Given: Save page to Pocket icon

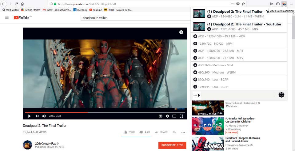Looking at the screenshot, I should 238,4.
